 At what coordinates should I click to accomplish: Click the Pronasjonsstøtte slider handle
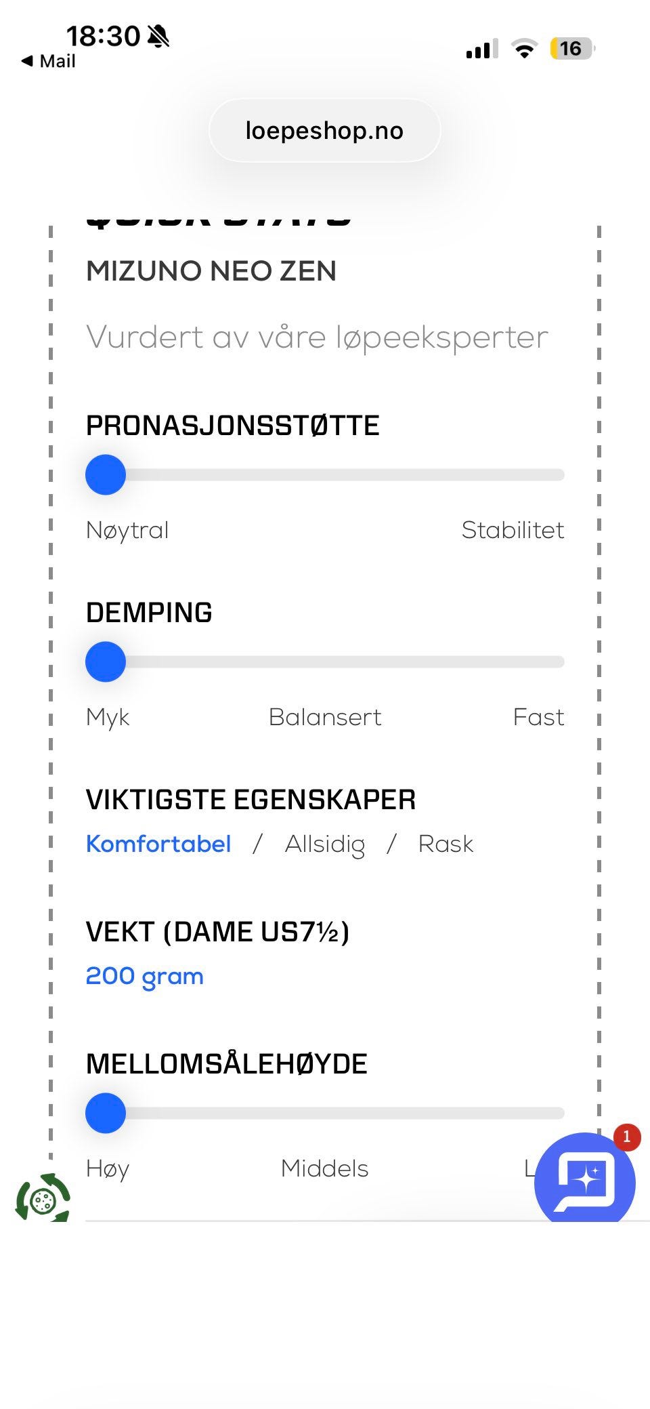pyautogui.click(x=106, y=474)
